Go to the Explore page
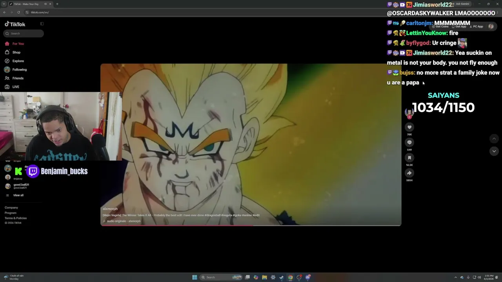 click(15, 61)
